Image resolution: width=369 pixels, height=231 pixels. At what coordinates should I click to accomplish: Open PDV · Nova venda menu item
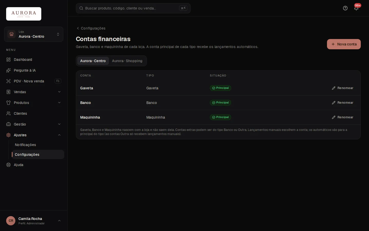tap(34, 81)
